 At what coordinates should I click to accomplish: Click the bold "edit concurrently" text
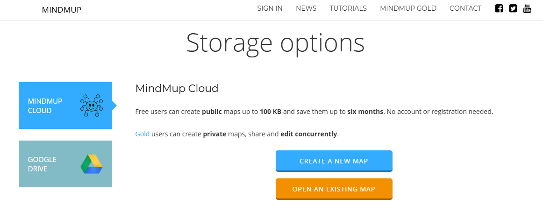pyautogui.click(x=308, y=134)
